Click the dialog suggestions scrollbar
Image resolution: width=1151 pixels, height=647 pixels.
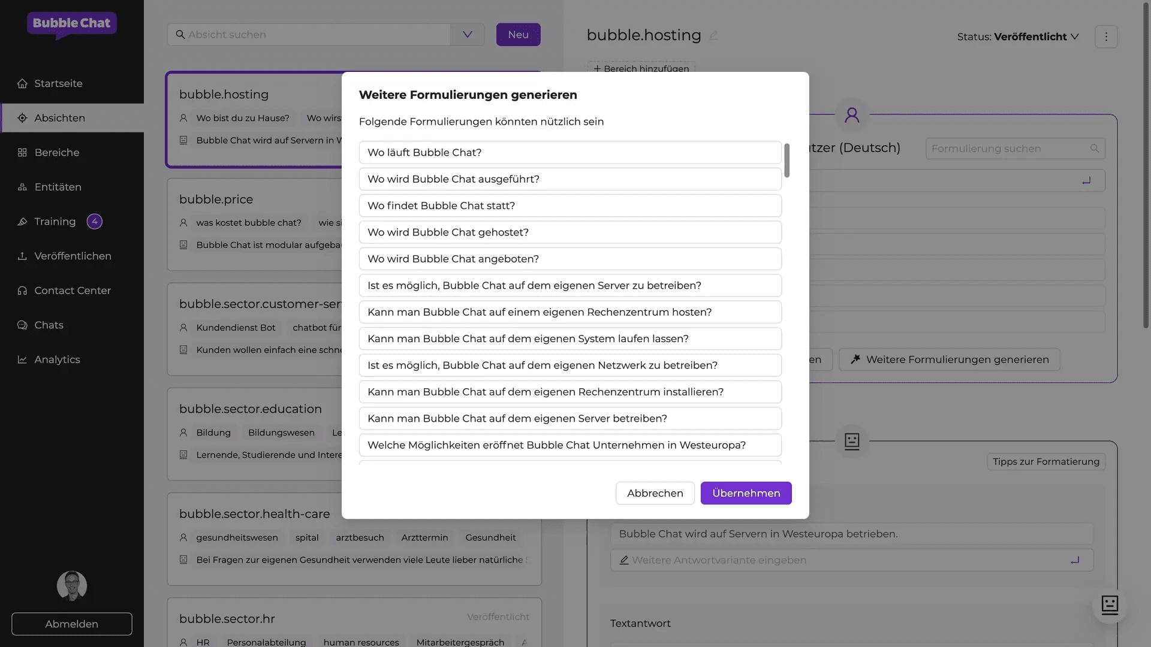click(787, 161)
